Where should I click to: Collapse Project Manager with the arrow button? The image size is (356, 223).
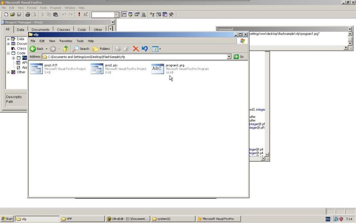pos(110,29)
